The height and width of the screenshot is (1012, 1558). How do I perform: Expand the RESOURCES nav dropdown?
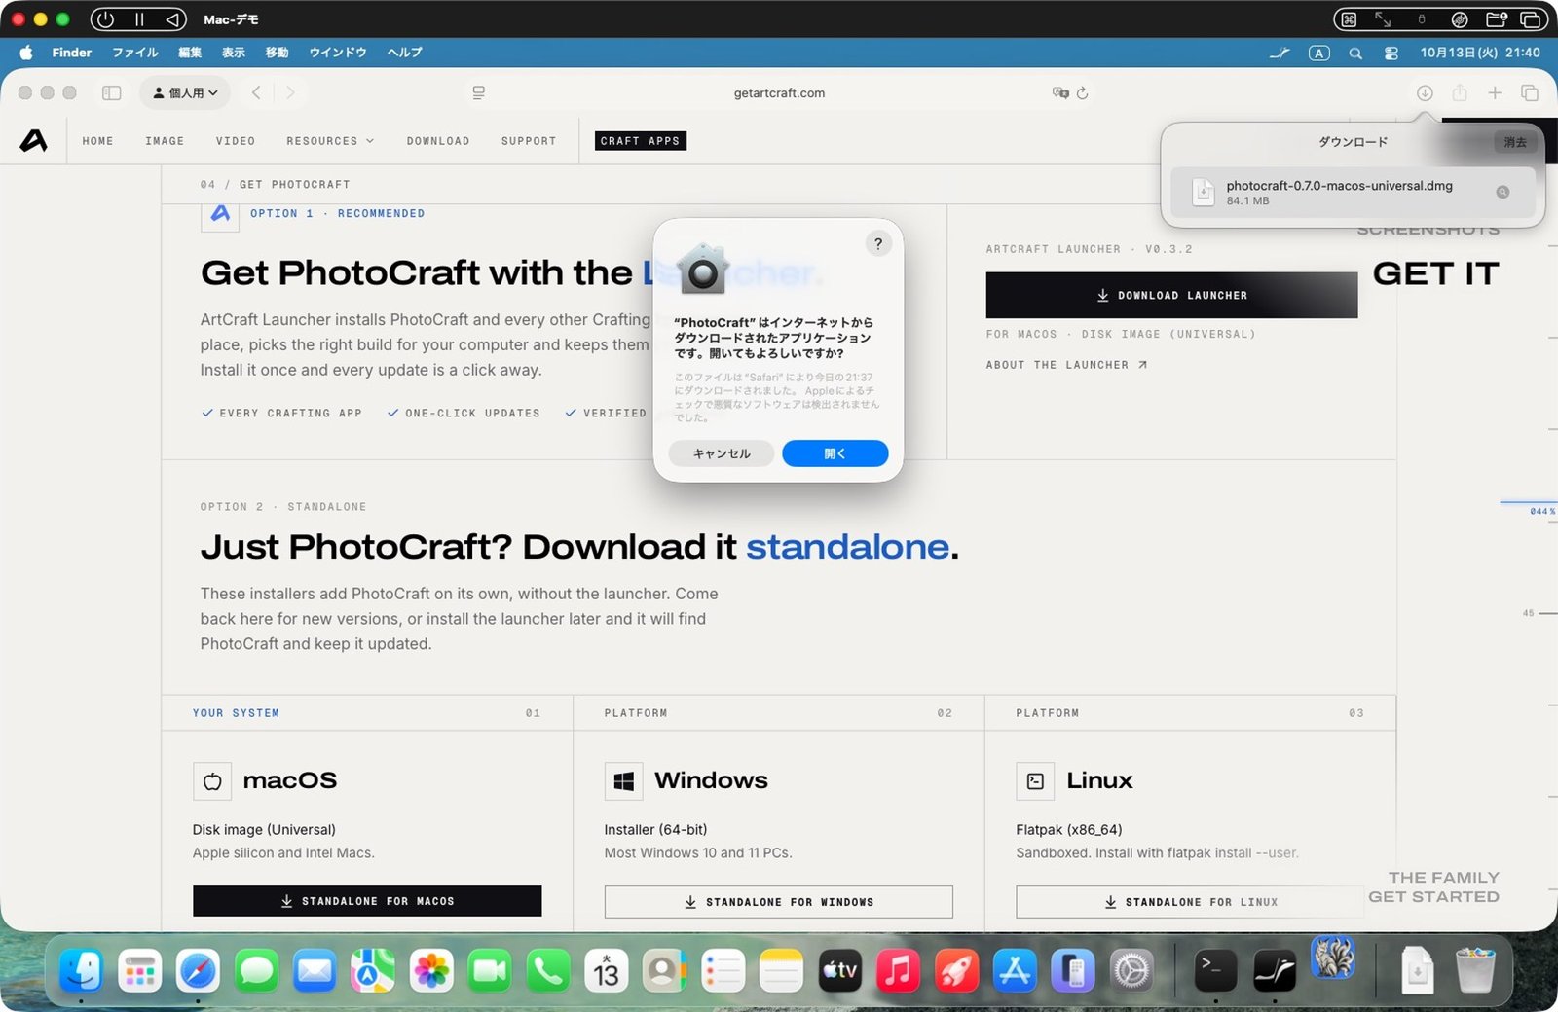point(330,141)
